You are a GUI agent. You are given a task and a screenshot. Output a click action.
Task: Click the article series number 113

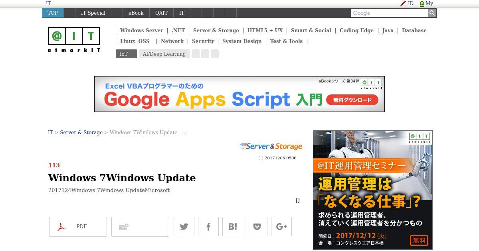[54, 165]
